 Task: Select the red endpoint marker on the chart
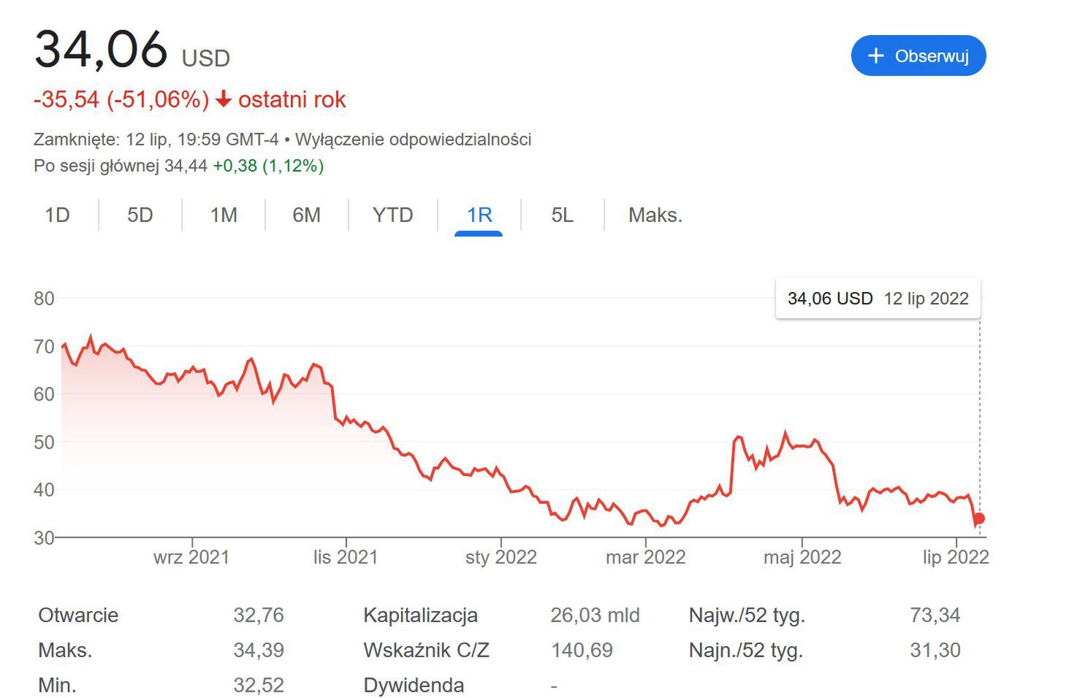978,518
